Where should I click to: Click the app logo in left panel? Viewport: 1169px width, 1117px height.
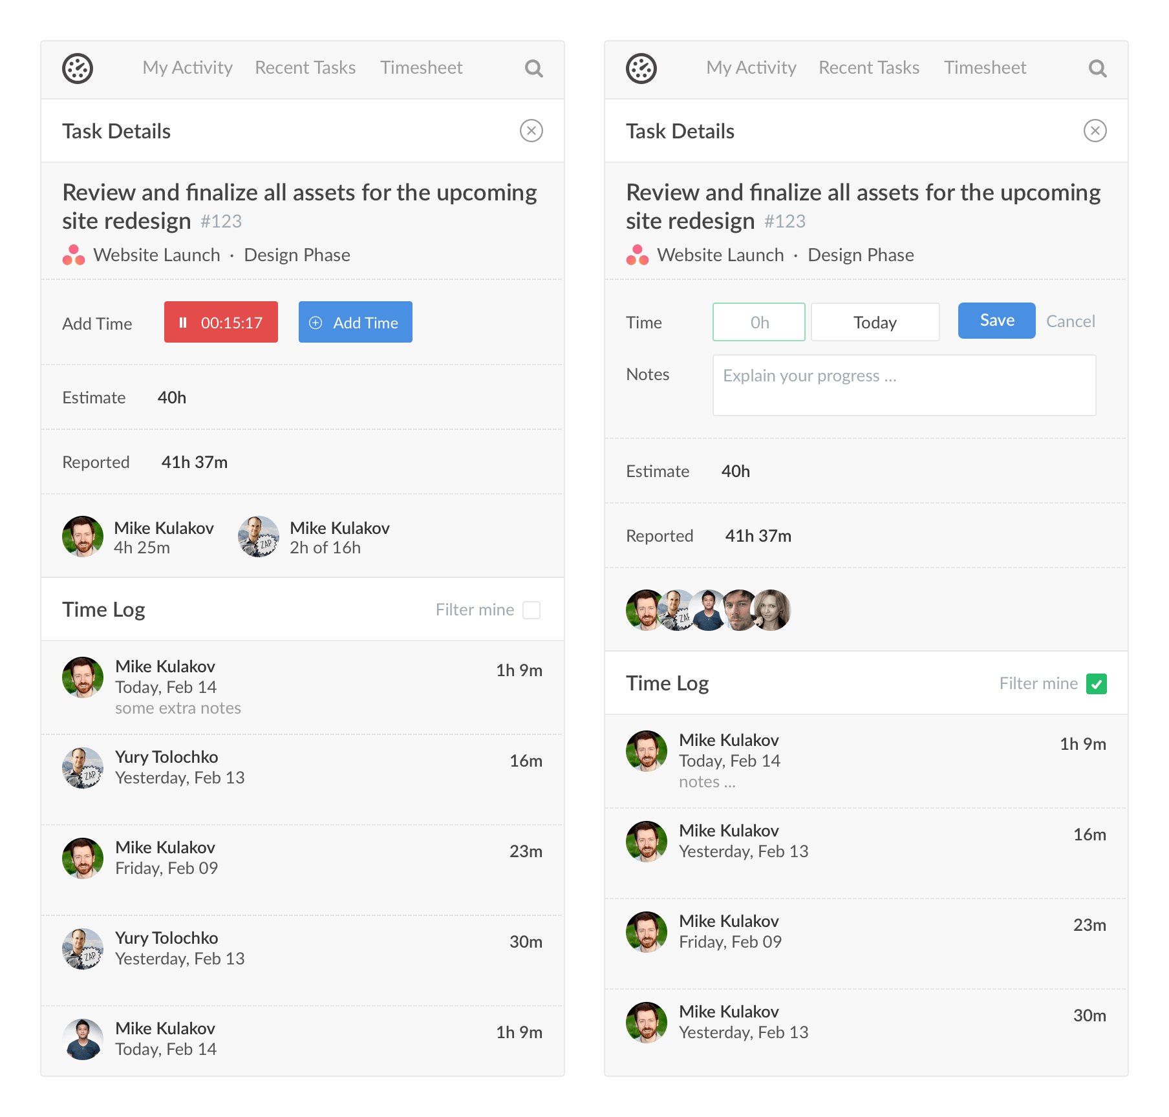(78, 69)
